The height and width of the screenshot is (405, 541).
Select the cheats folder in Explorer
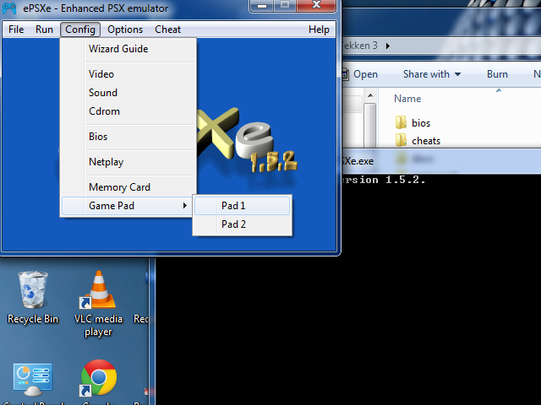(x=418, y=141)
